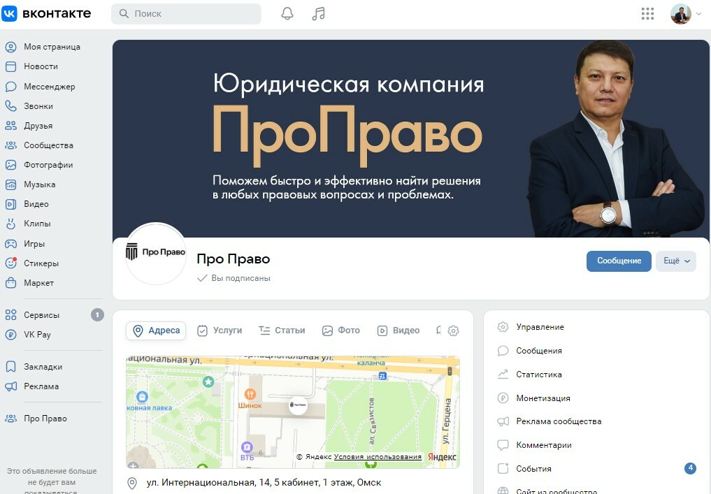Switch to the Статьи tab
This screenshot has height=494, width=711.
[282, 330]
